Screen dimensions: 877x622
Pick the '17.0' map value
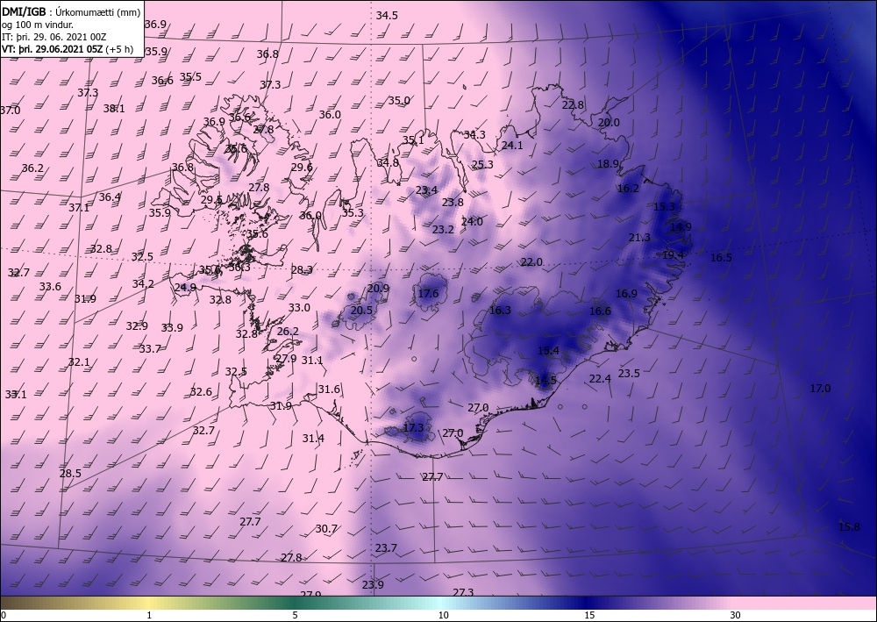coord(820,388)
